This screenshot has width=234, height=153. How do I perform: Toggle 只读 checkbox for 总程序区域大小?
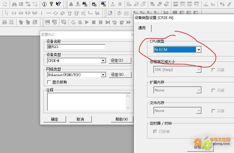click(213, 70)
